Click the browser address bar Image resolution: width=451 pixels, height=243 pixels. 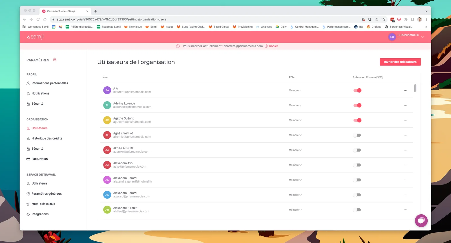206,19
